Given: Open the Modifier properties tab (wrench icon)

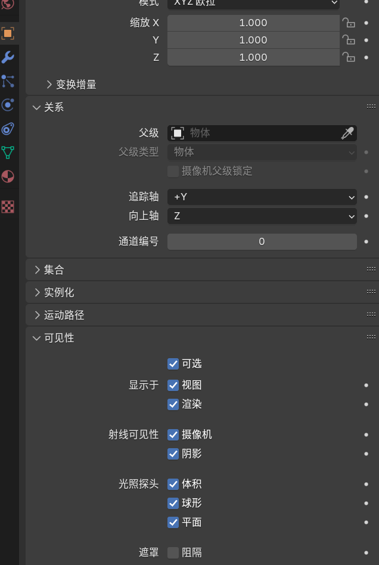Looking at the screenshot, I should click(x=9, y=58).
